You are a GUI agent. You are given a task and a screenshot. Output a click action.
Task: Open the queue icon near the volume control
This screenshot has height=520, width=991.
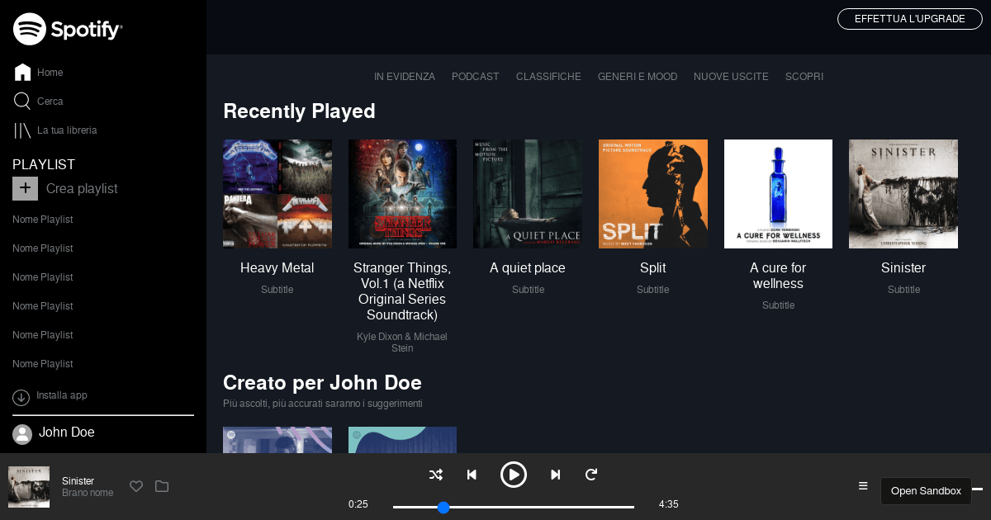863,486
